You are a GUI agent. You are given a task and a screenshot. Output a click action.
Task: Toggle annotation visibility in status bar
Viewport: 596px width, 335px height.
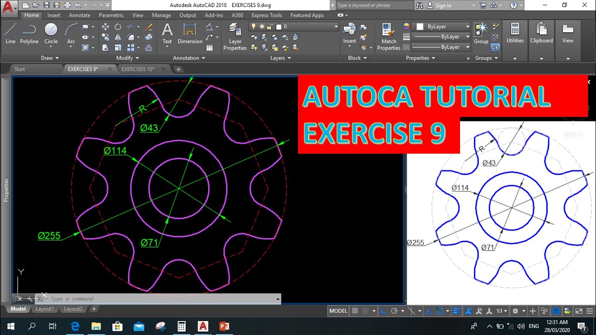point(468,311)
